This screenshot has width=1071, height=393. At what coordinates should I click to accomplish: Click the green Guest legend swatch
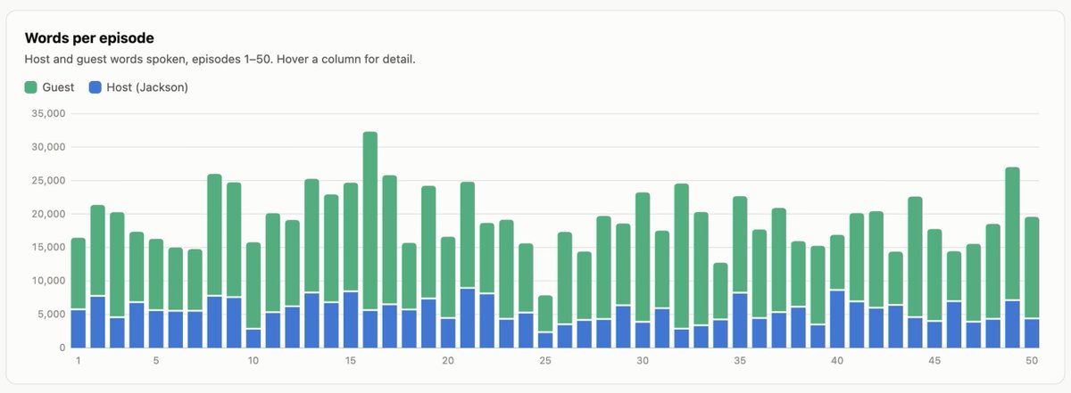[31, 87]
